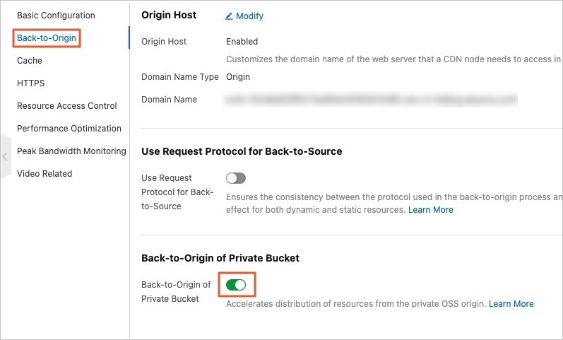
Task: Navigate to Resource Access Control
Action: [67, 106]
